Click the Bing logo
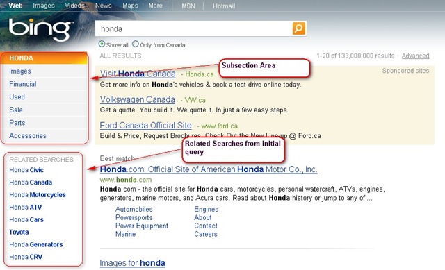Viewport: 445px width, 270px height. 40,29
